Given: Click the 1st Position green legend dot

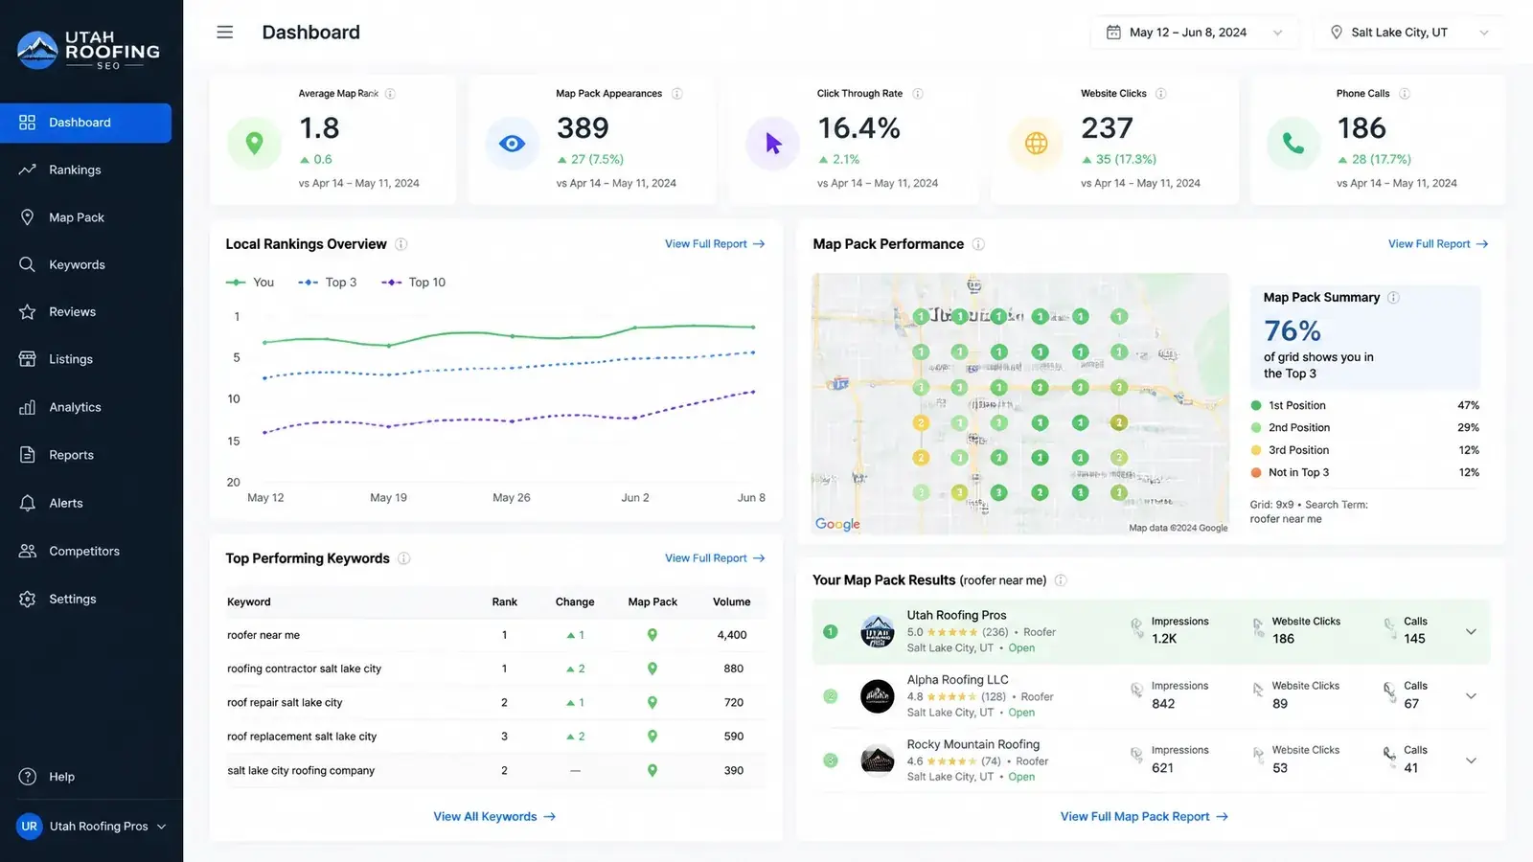Looking at the screenshot, I should click(x=1256, y=406).
